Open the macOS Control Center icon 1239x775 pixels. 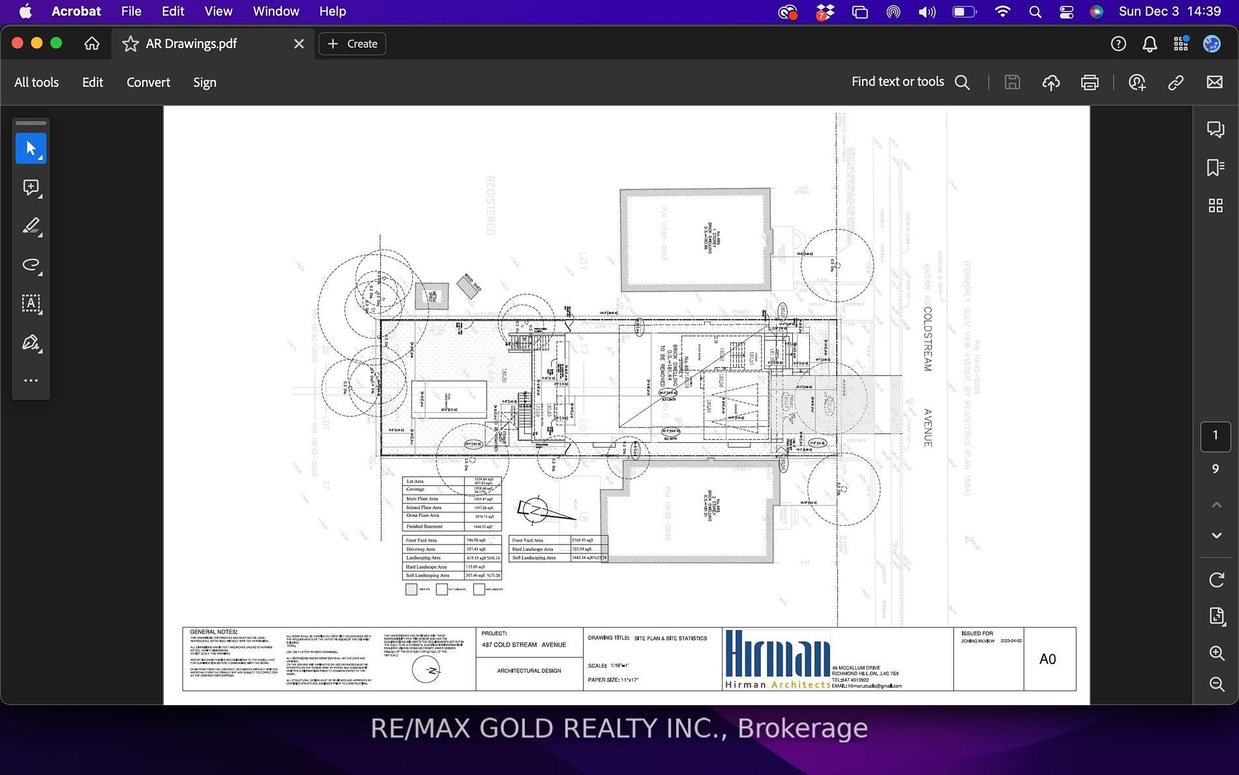(1067, 12)
